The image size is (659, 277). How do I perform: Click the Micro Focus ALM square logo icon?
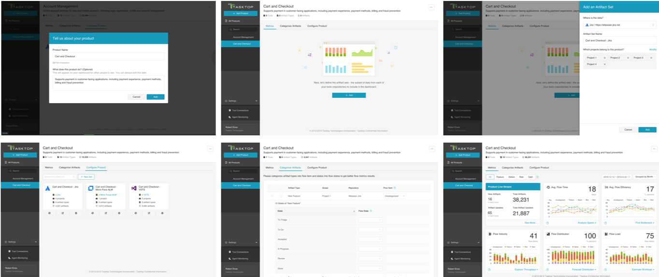(91, 188)
